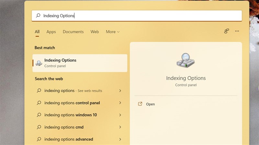Image resolution: width=259 pixels, height=145 pixels.
Task: Select the Web filter tab
Action: click(95, 32)
